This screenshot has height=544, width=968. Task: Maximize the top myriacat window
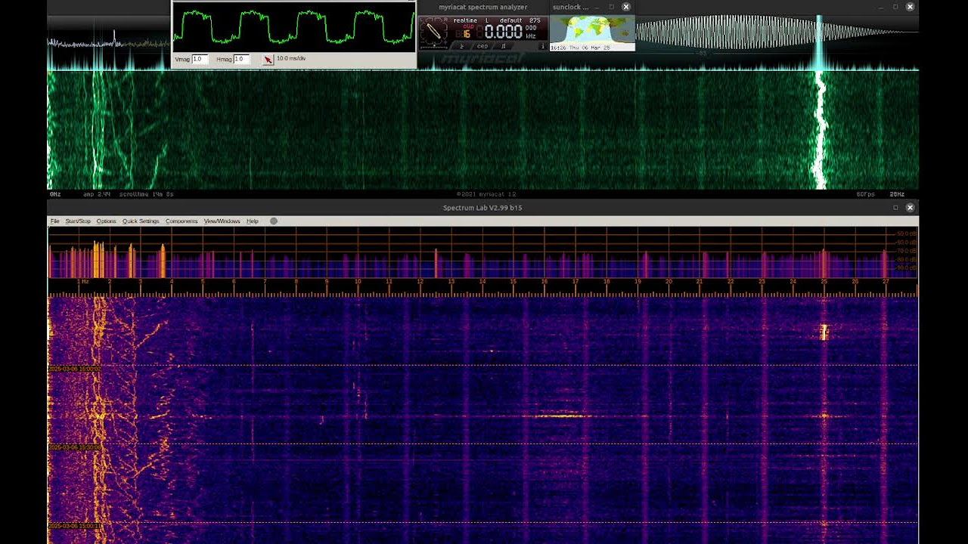(895, 7)
